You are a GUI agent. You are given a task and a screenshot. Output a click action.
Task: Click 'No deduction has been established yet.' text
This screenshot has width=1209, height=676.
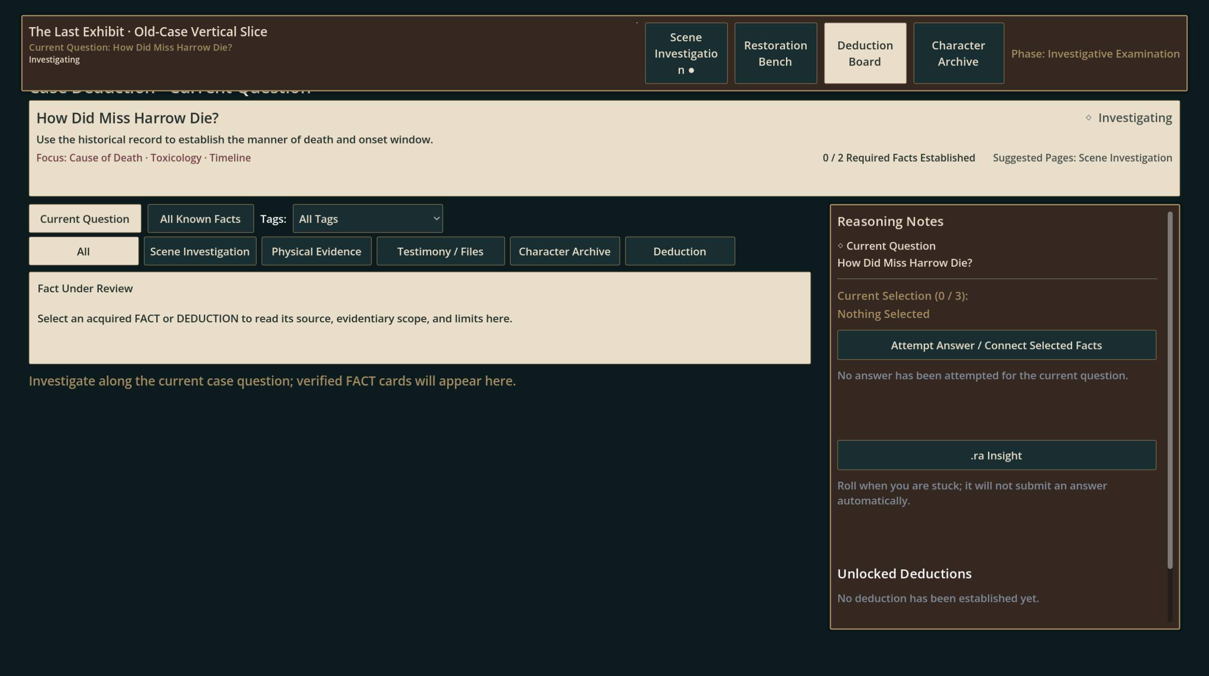pos(938,599)
